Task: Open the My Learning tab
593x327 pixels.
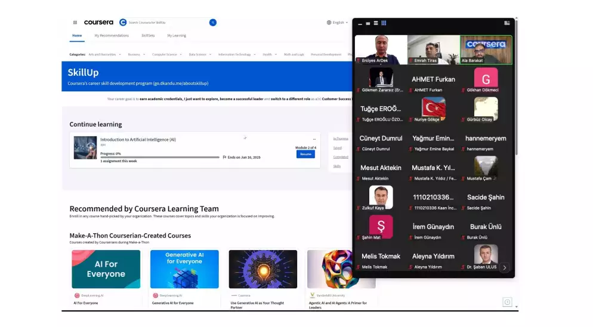Action: coord(177,36)
